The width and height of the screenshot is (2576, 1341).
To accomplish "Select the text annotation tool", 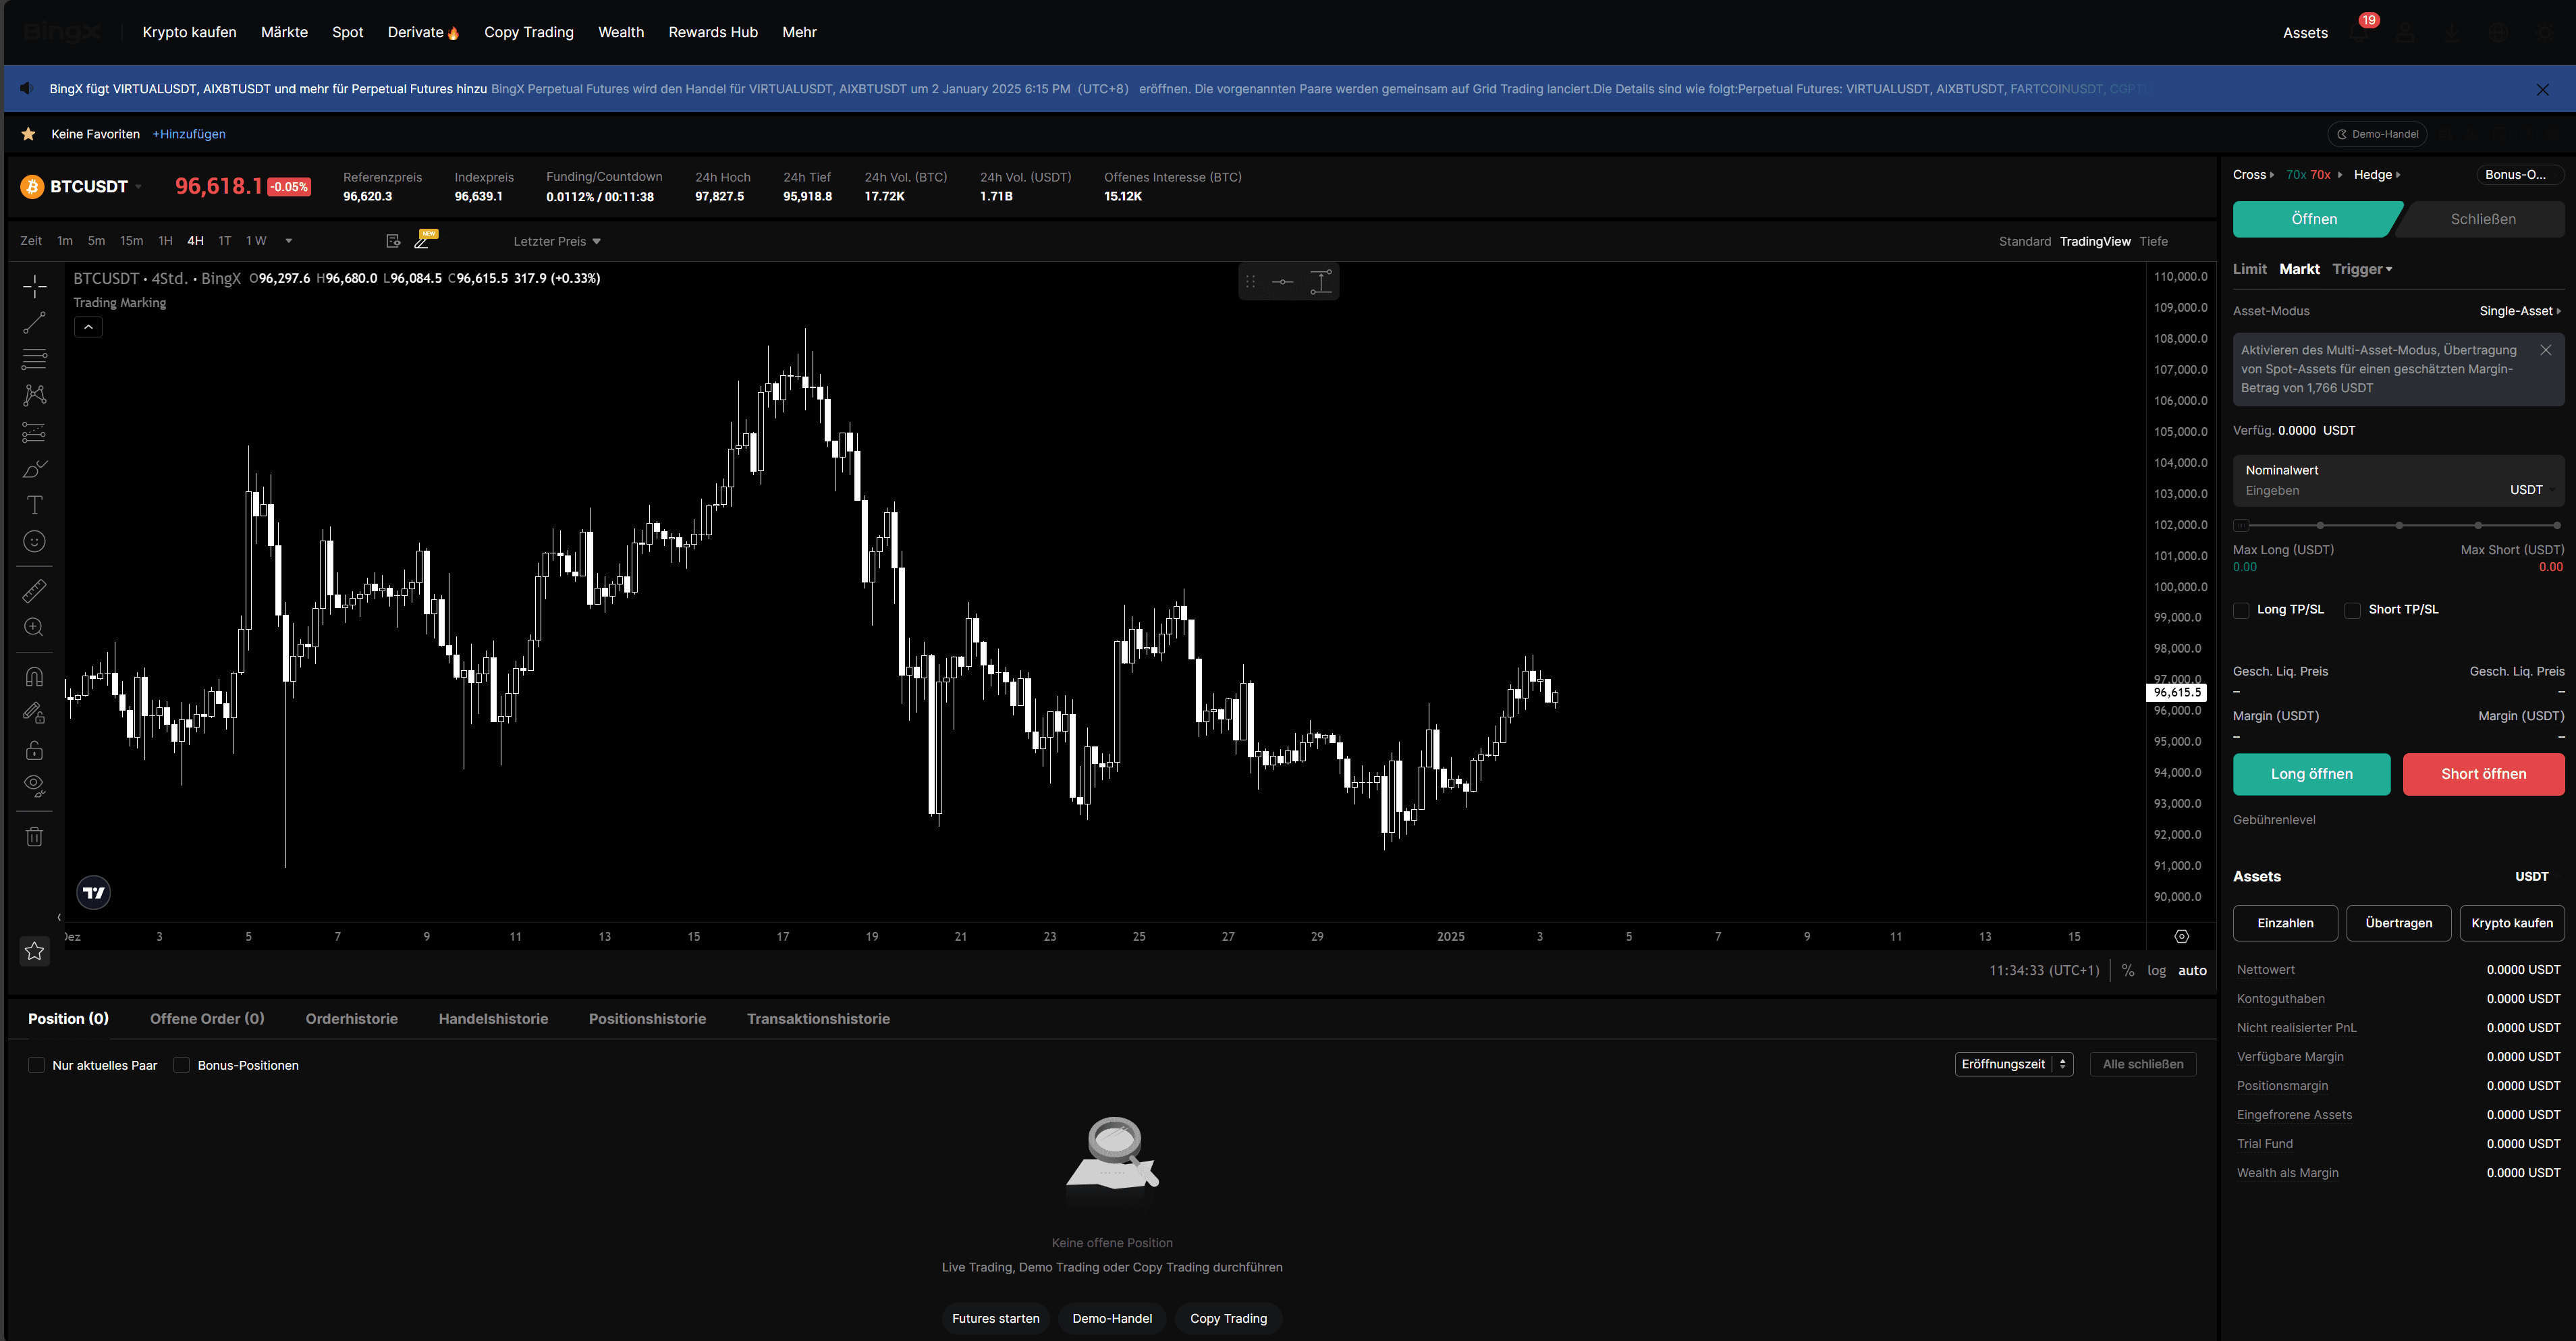I will tap(34, 505).
